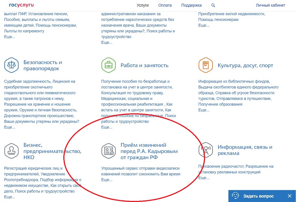
Task: Open the search magnifier icon
Action: tap(213, 5)
